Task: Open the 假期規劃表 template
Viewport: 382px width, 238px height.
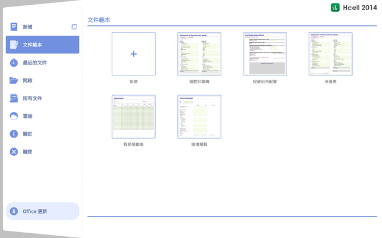Action: 134,117
